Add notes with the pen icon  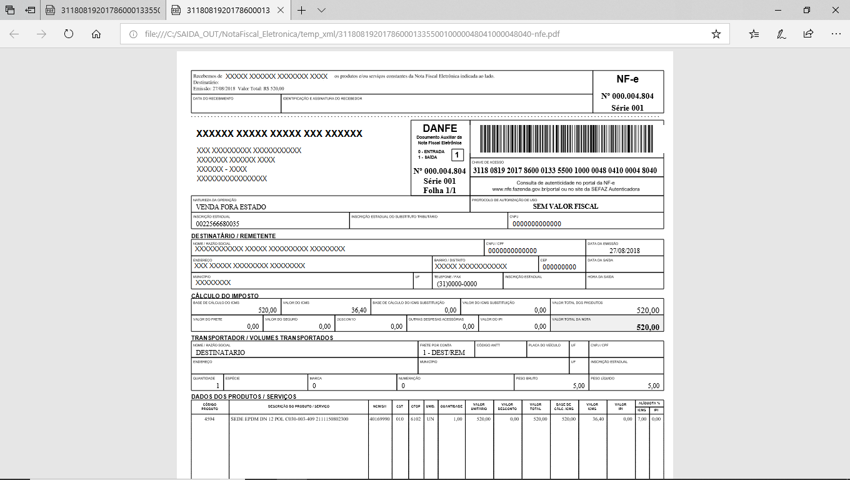tap(781, 34)
